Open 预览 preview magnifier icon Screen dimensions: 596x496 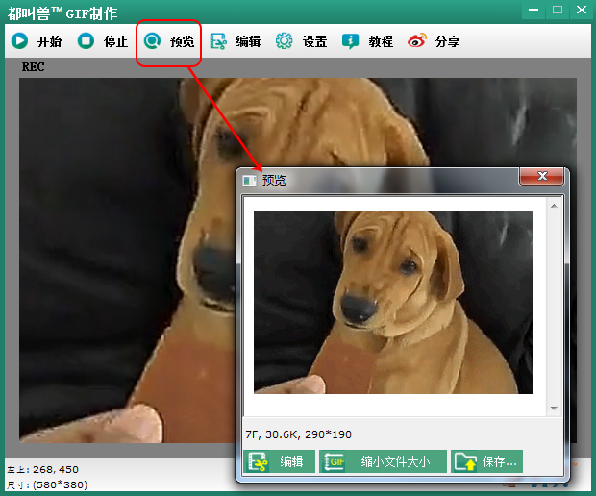point(153,40)
